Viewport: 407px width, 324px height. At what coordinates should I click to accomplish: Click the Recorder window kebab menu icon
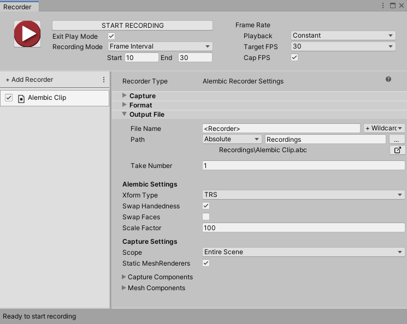pos(384,5)
